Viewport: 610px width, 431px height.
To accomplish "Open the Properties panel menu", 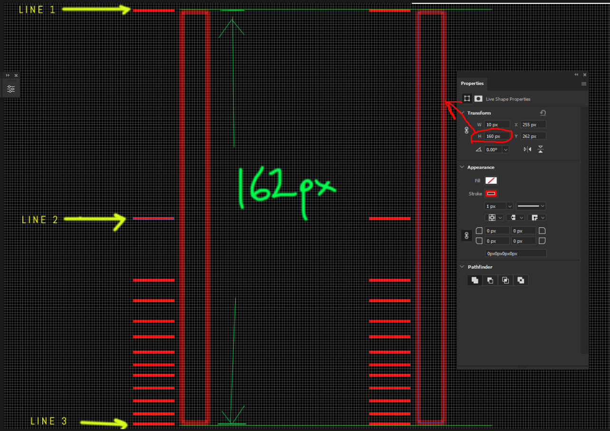I will [583, 84].
